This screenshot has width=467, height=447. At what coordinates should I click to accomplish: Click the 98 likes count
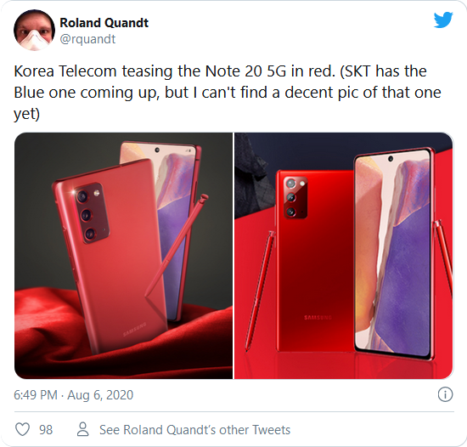coord(46,430)
